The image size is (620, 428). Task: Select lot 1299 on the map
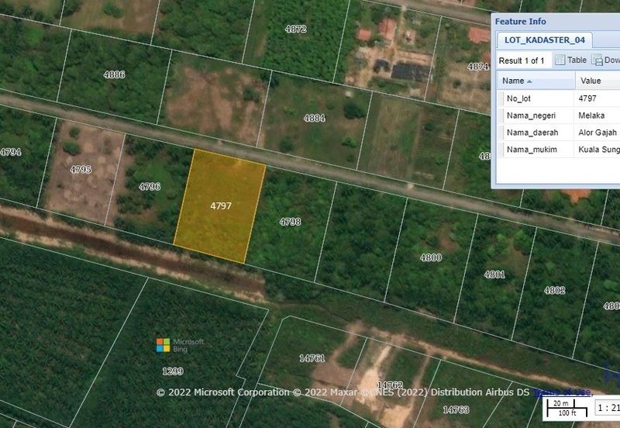(173, 371)
